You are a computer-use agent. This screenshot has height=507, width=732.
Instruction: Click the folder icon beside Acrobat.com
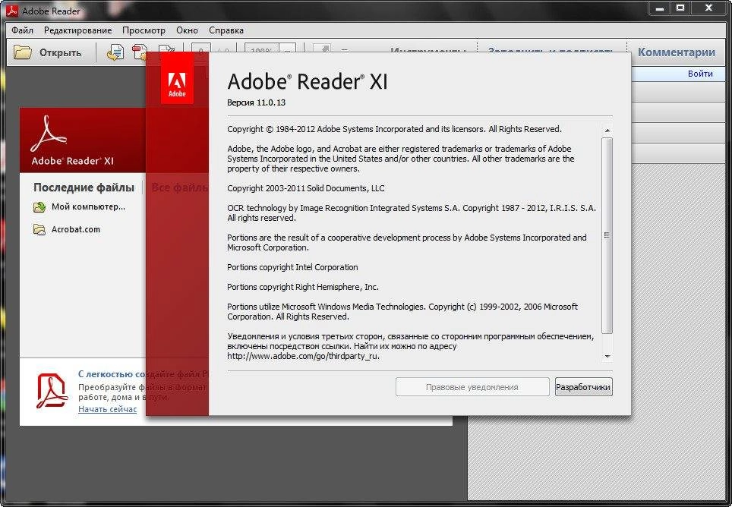coord(39,229)
